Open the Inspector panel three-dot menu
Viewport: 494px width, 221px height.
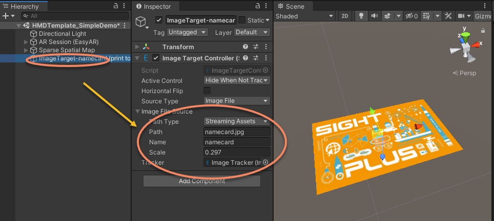click(266, 6)
